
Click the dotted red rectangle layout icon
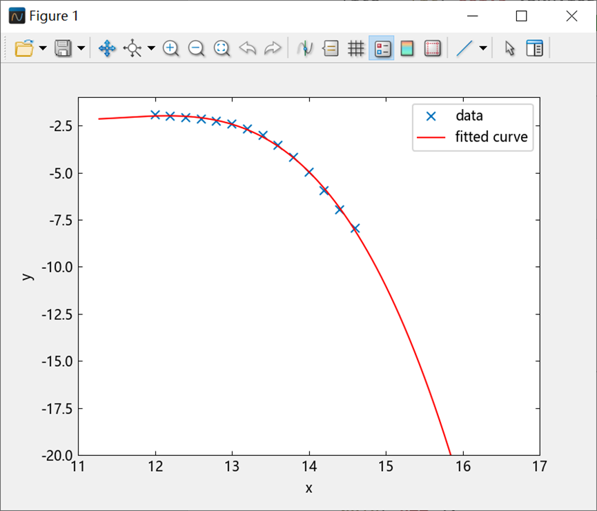coord(433,48)
